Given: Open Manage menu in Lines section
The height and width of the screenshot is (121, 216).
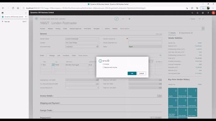Looking at the screenshot, I should pyautogui.click(x=52, y=55).
